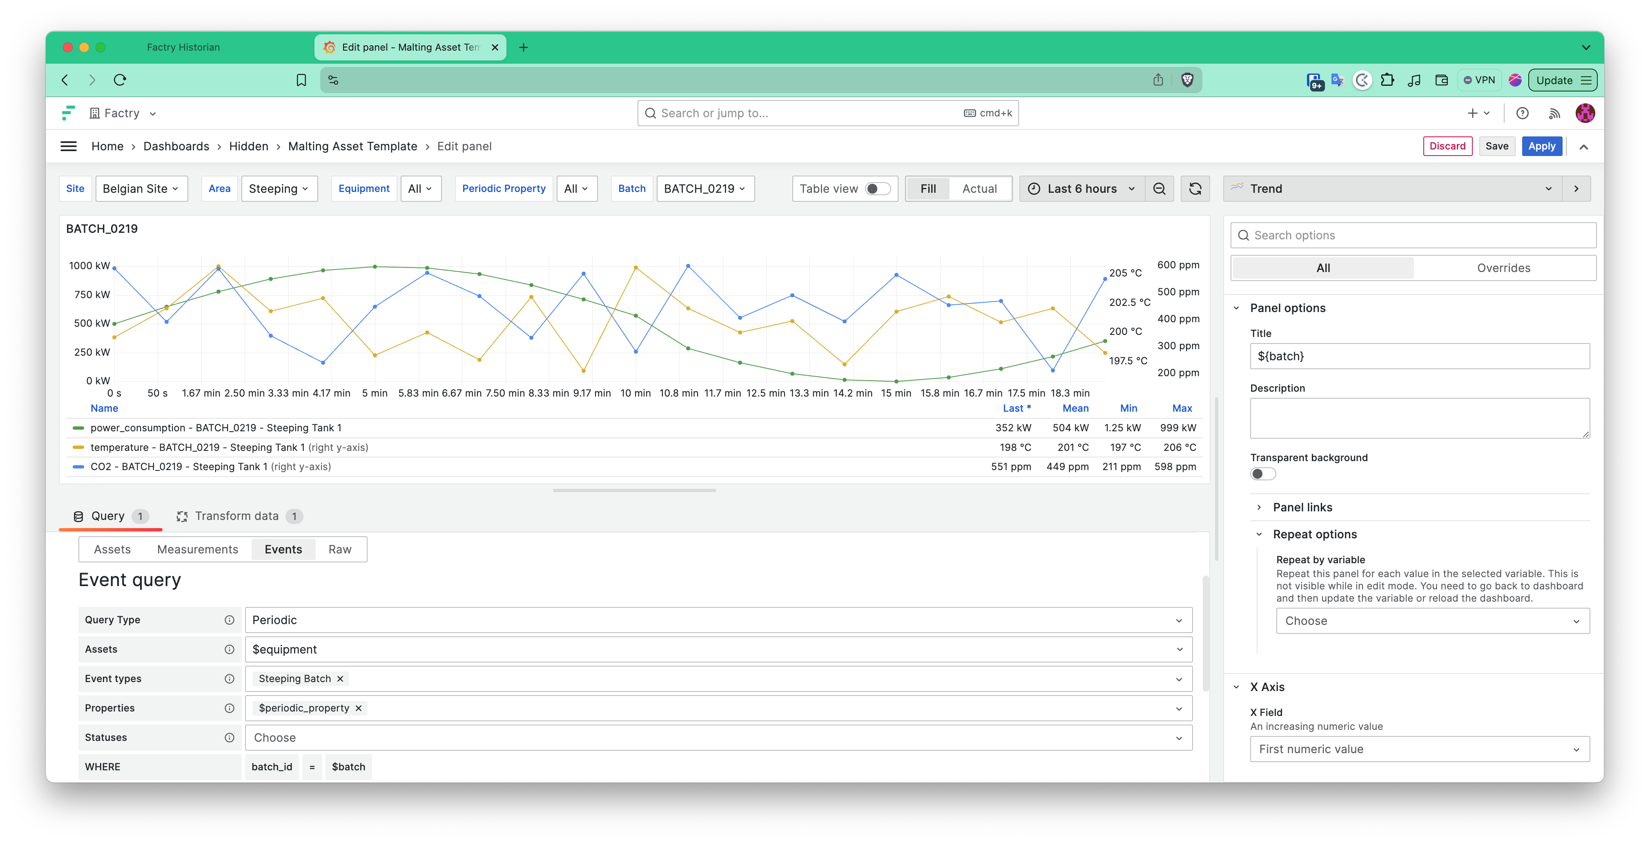This screenshot has height=843, width=1650.
Task: Remove the Steeping Batch event type
Action: point(340,678)
